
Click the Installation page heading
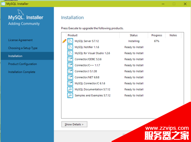click(x=73, y=17)
